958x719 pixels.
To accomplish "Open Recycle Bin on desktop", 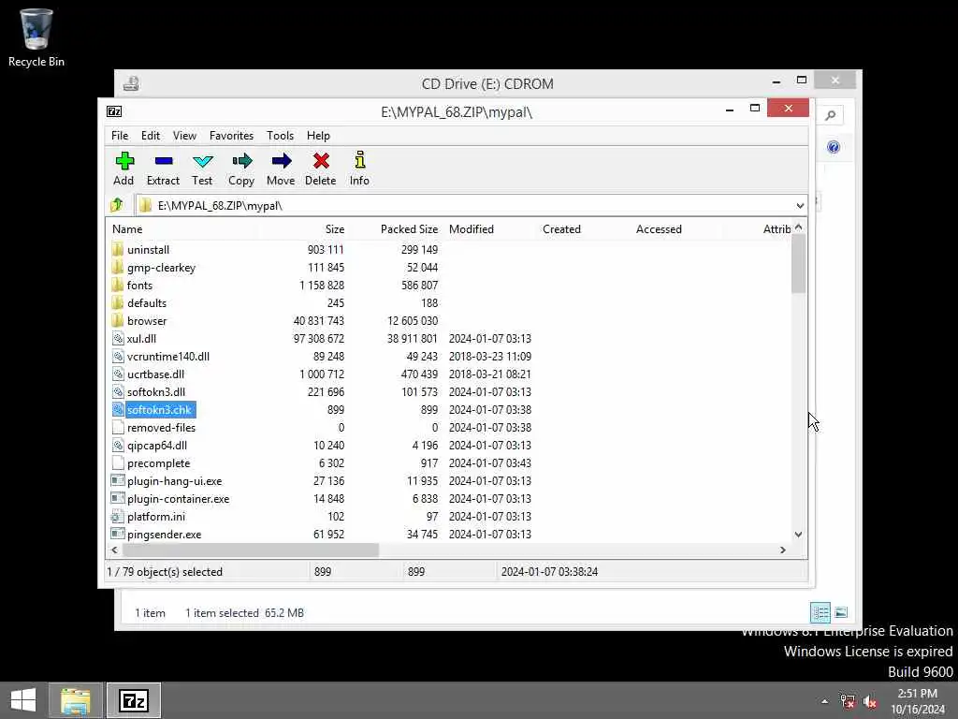I will tap(36, 37).
